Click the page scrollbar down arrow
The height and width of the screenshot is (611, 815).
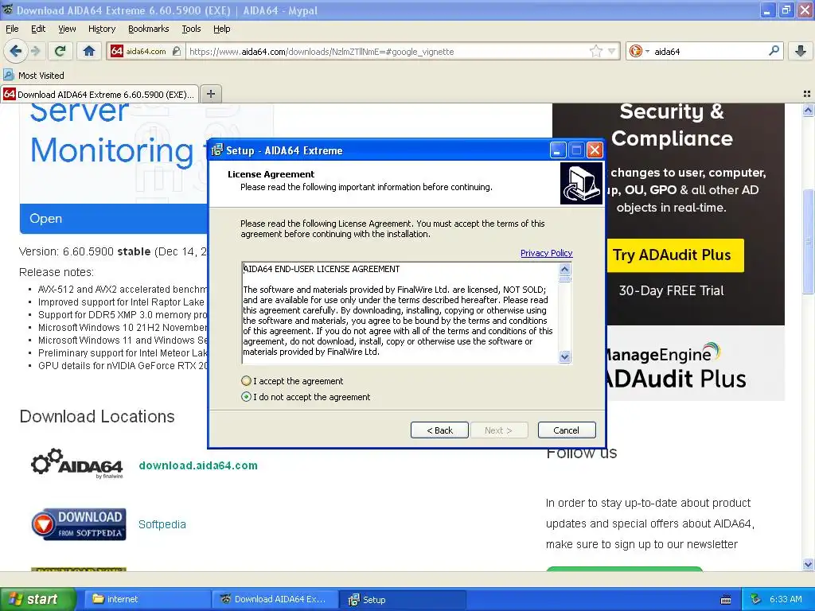[808, 564]
